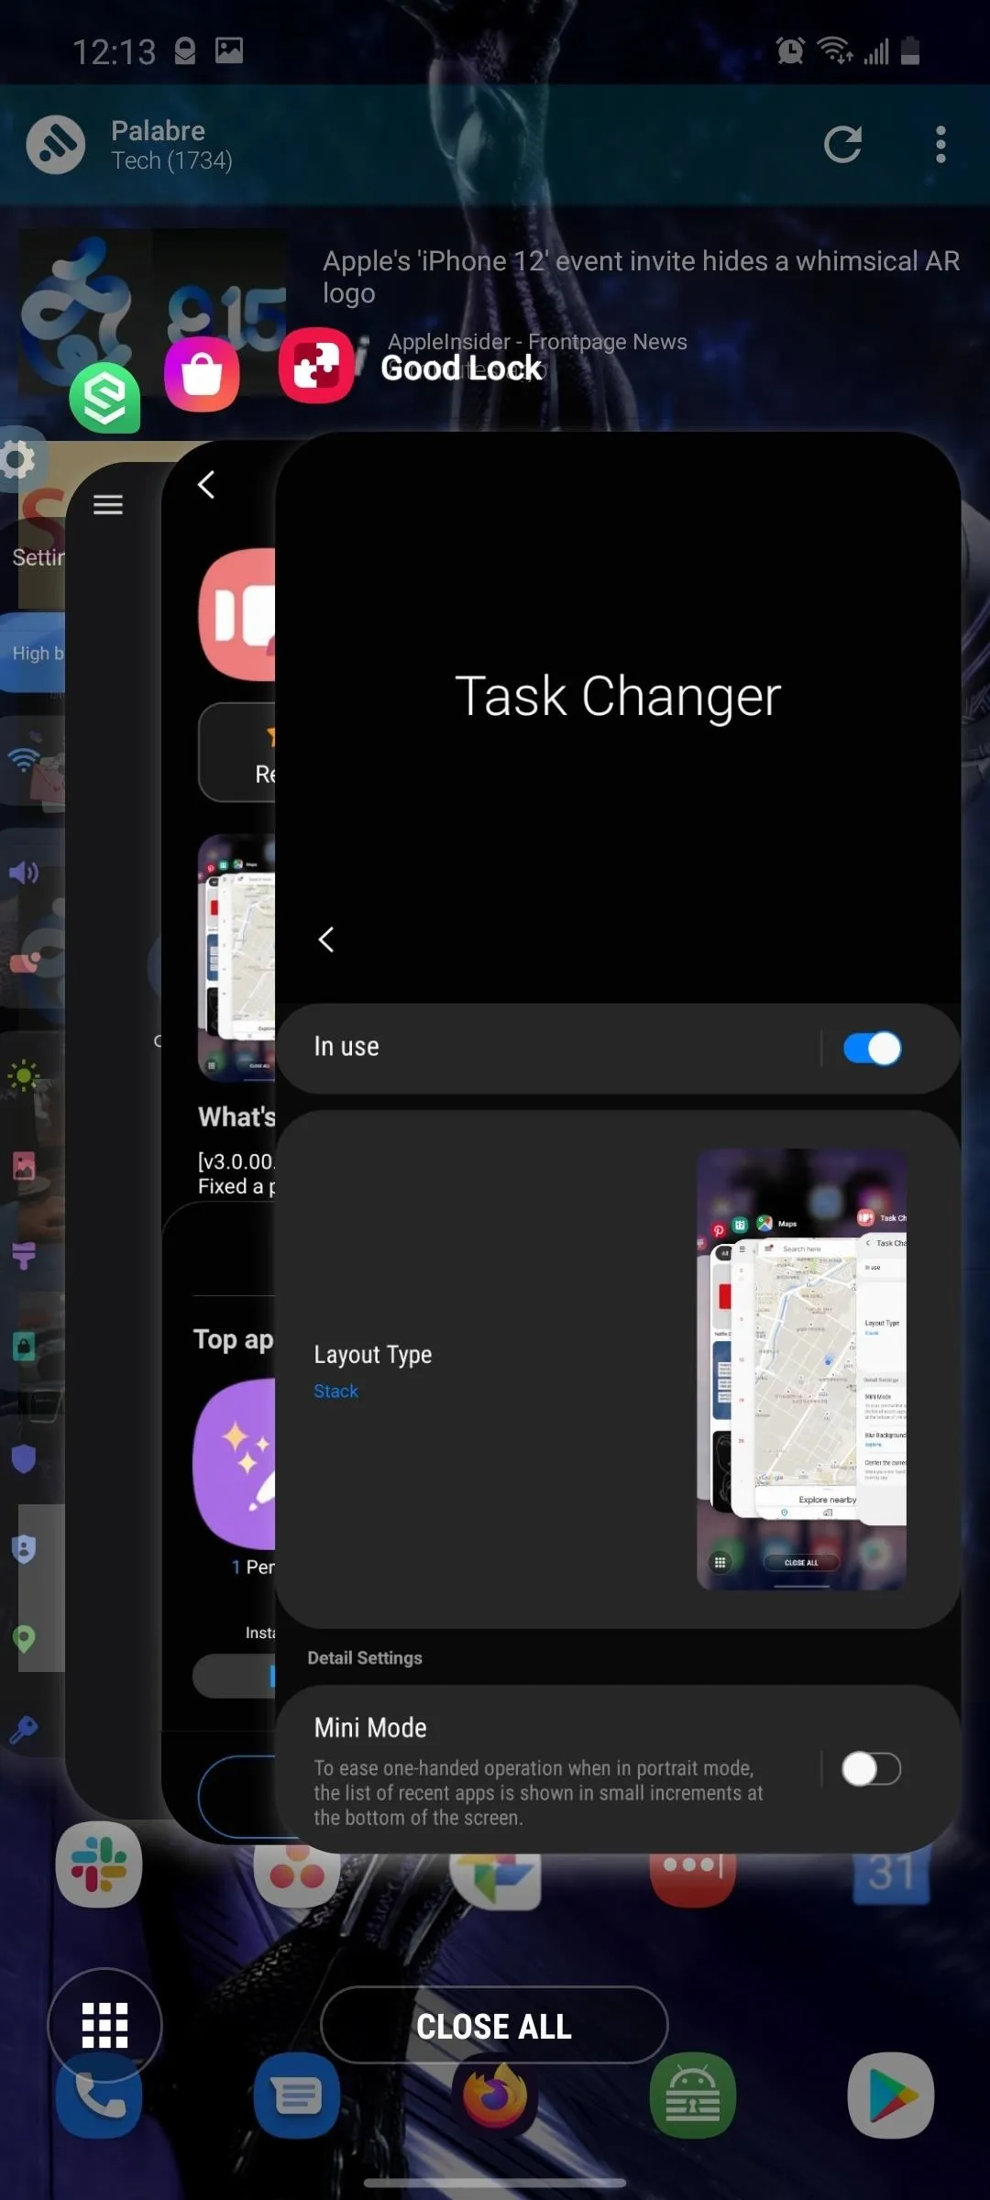Tap the Detail Settings section label
Viewport: 990px width, 2200px height.
click(x=365, y=1657)
